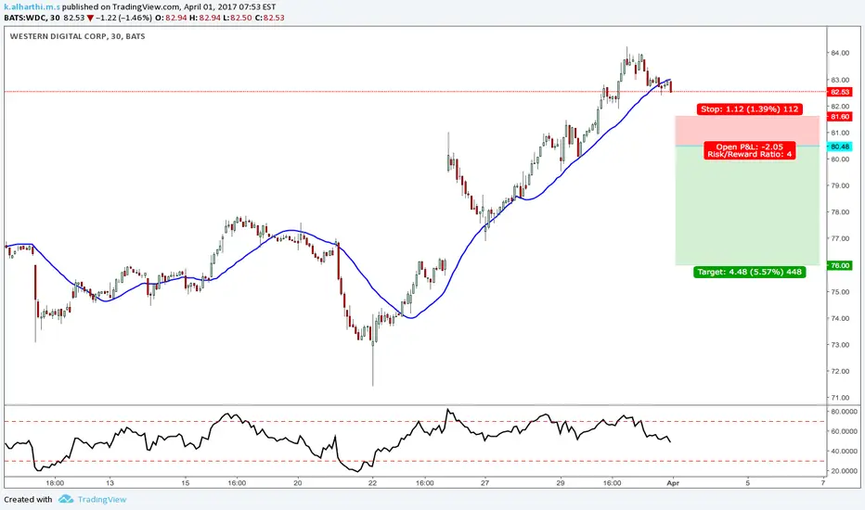The image size is (865, 510).
Task: Click the 20.0000 RSI axis label
Action: point(844,471)
